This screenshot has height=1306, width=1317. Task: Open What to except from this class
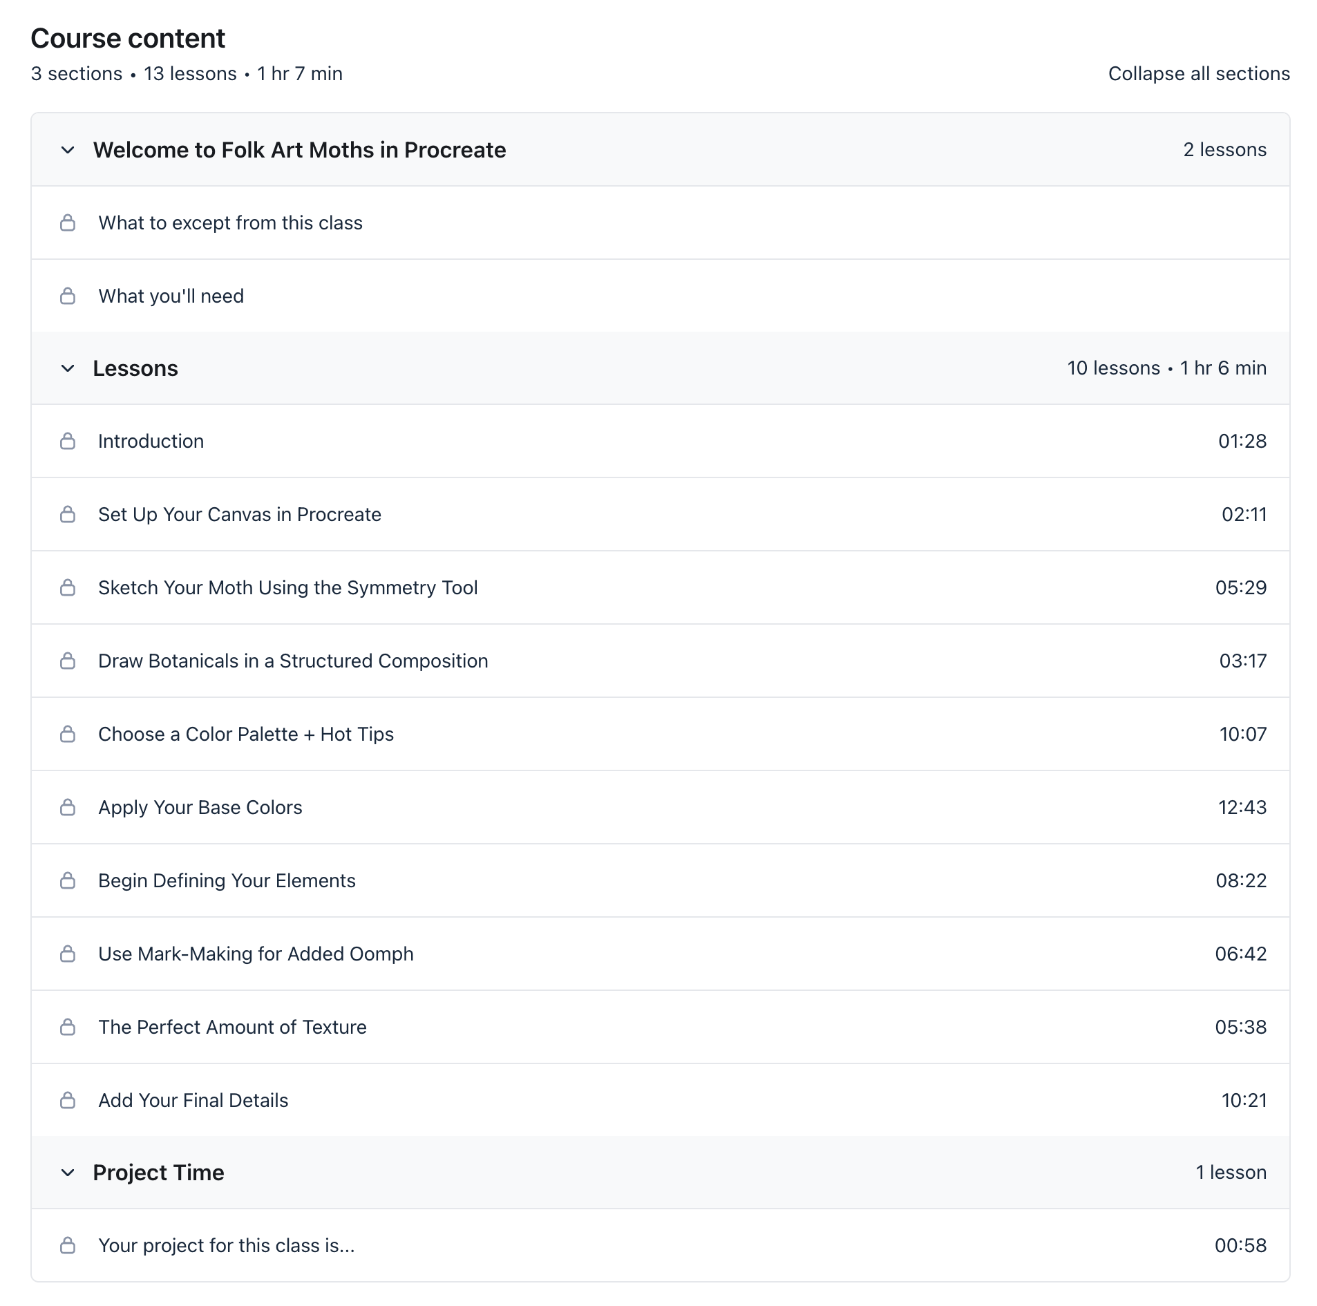click(x=230, y=223)
